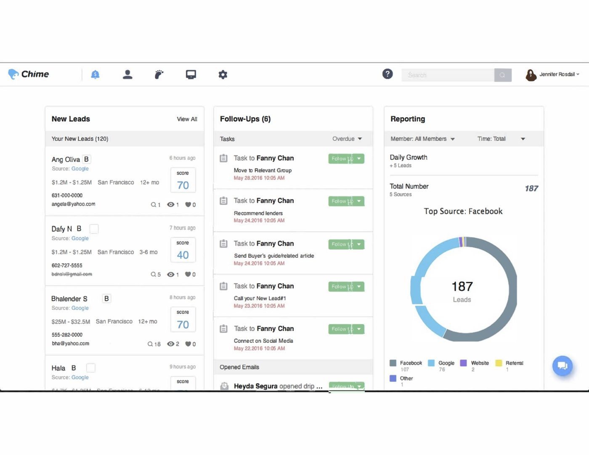The height and width of the screenshot is (455, 589).
Task: Check the checkbox next to Dafy N
Action: click(x=94, y=228)
